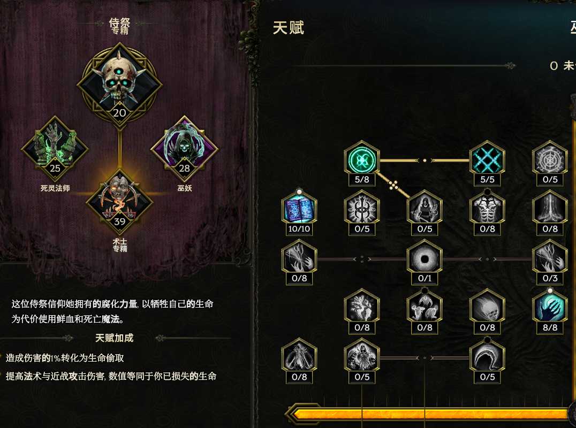Click the 天赋加成 talent bonus header
This screenshot has height=428, width=576.
(114, 338)
